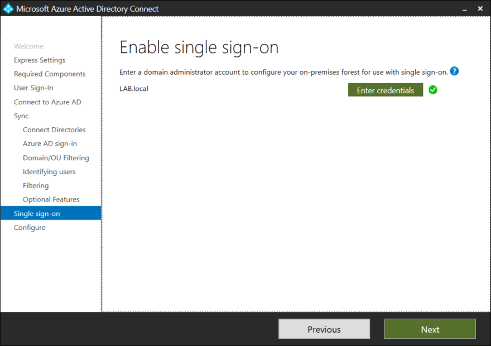Select Azure AD sign-in sub-step
Screen dimensions: 491x346
coord(50,144)
